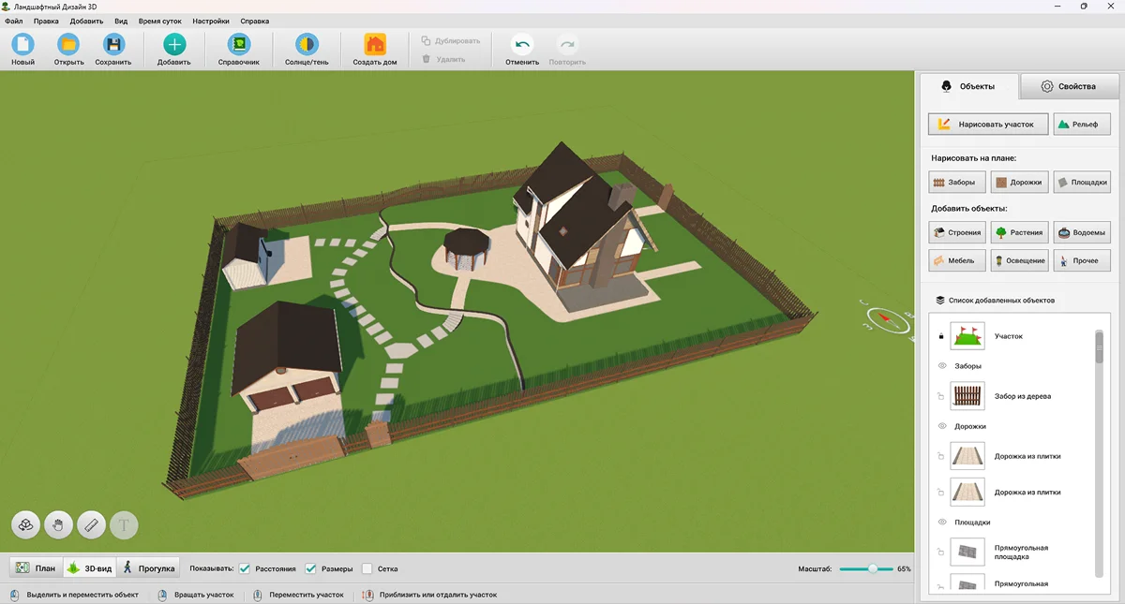Image resolution: width=1125 pixels, height=604 pixels.
Task: Click the mouse icon beside Вращать участок
Action: coord(162,595)
